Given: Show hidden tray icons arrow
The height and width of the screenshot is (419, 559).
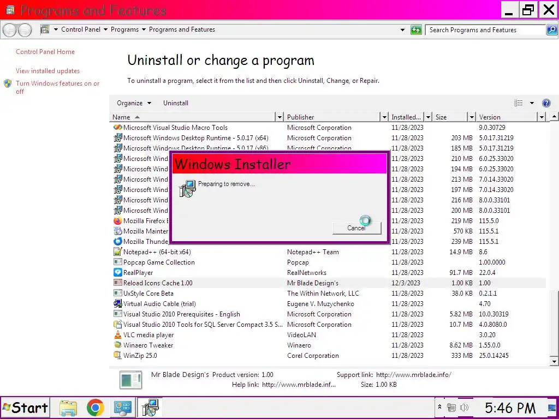Looking at the screenshot, I should click(440, 407).
